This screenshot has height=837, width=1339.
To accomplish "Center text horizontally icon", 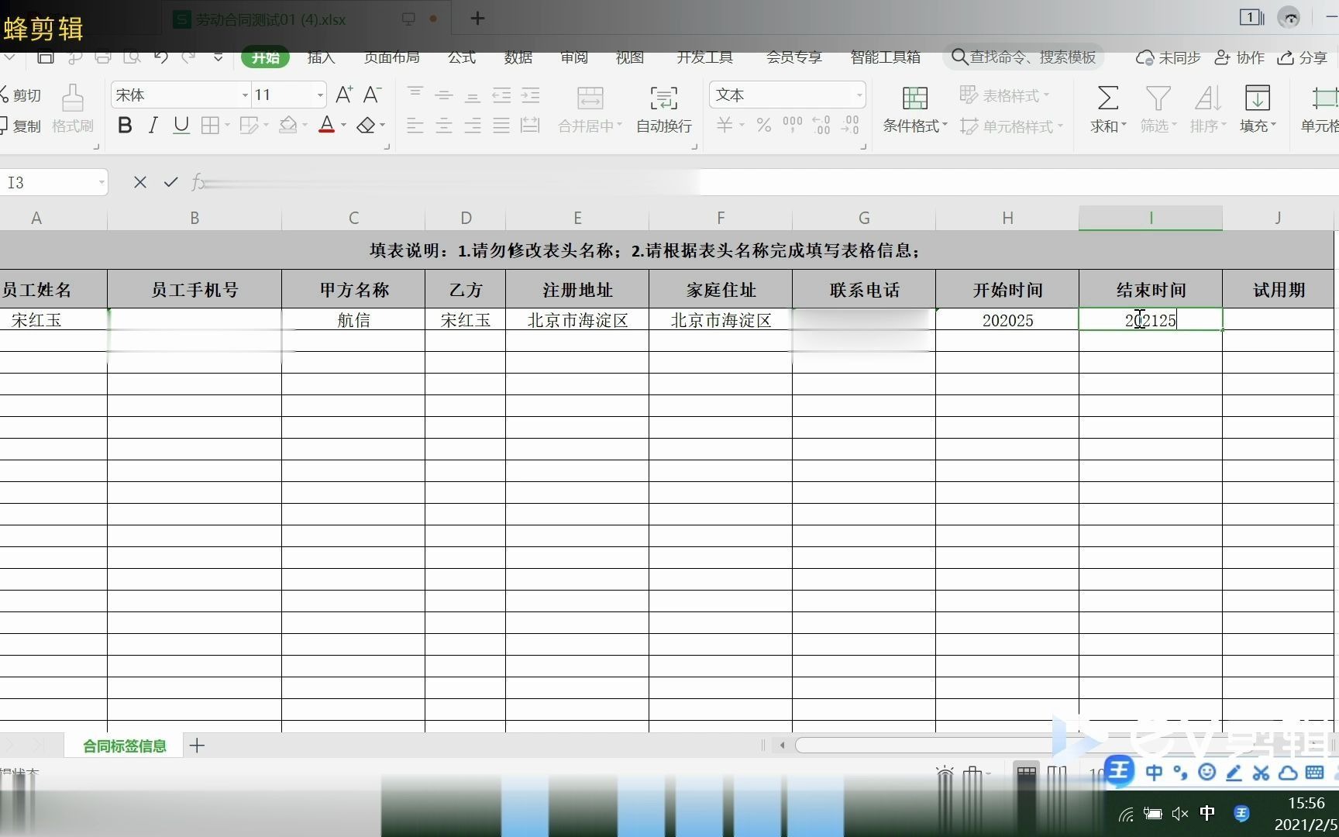I will coord(444,125).
